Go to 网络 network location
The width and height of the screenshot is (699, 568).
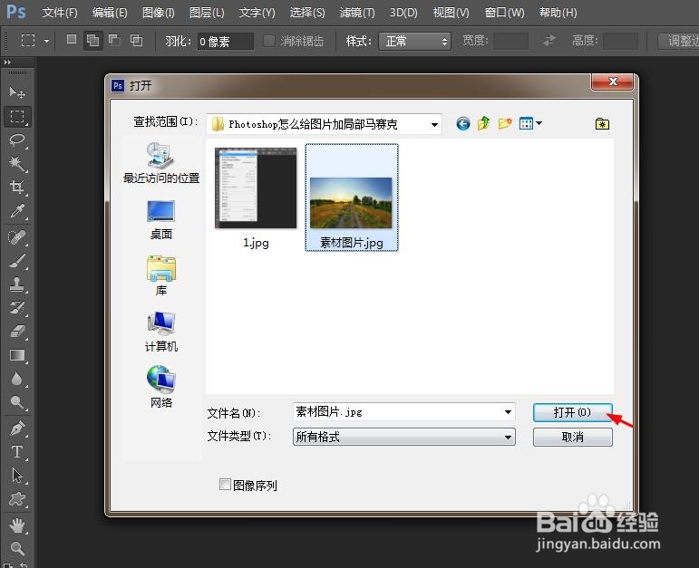pyautogui.click(x=161, y=388)
